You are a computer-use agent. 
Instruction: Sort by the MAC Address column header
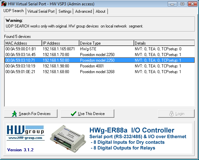23,43
